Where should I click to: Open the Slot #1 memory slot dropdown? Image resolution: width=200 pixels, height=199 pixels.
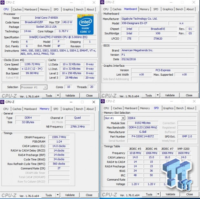[123, 118]
